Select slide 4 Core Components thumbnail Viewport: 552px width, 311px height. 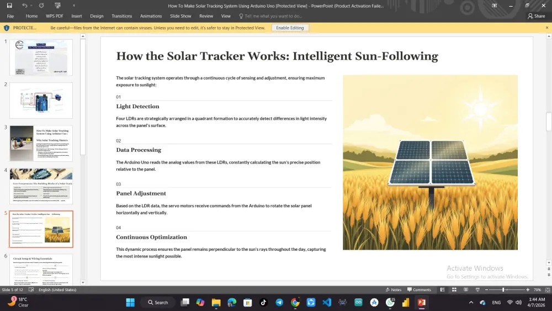pyautogui.click(x=41, y=186)
